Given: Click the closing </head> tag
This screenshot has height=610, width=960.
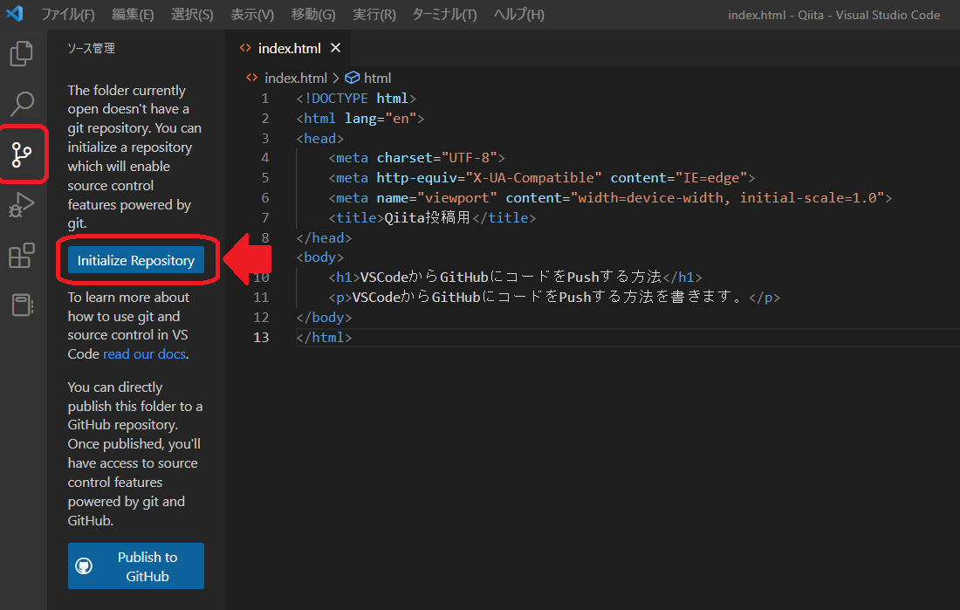Looking at the screenshot, I should (x=324, y=237).
